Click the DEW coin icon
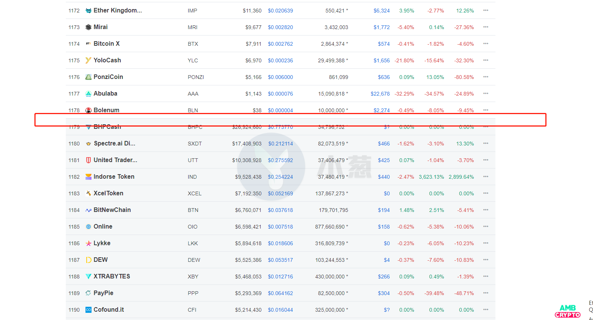Image resolution: width=593 pixels, height=320 pixels. [x=88, y=260]
